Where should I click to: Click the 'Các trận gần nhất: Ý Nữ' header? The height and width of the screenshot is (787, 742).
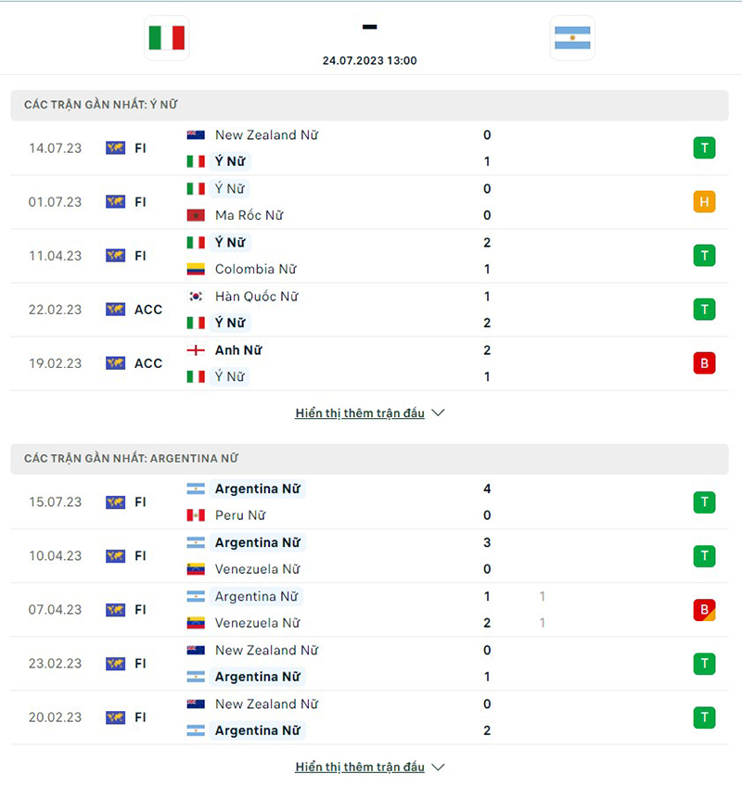100,105
